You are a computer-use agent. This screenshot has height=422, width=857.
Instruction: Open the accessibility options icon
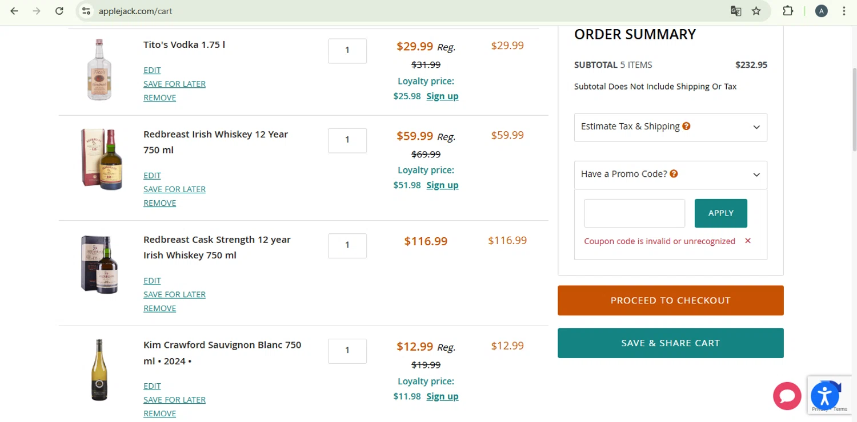click(825, 396)
